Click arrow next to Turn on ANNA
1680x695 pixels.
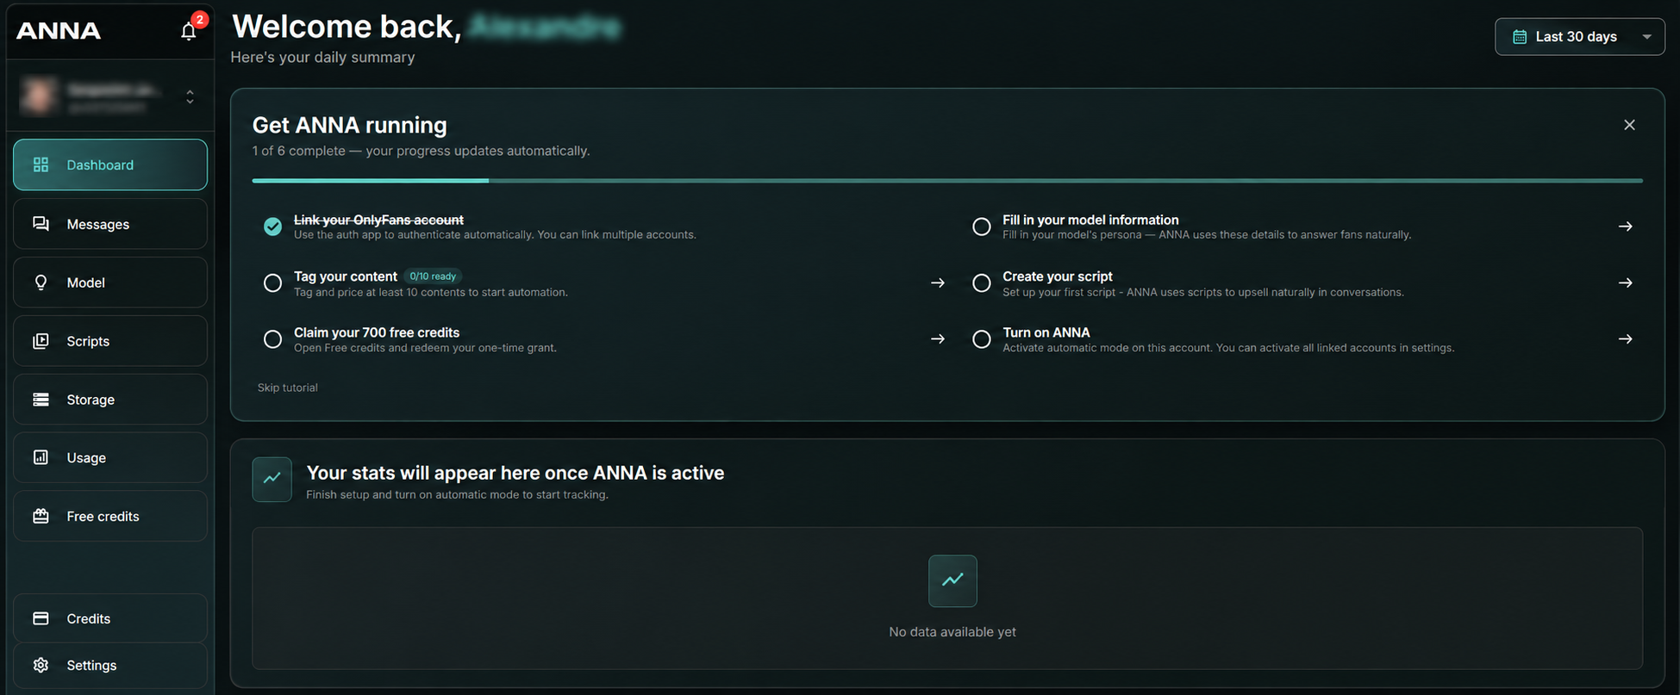tap(1625, 339)
